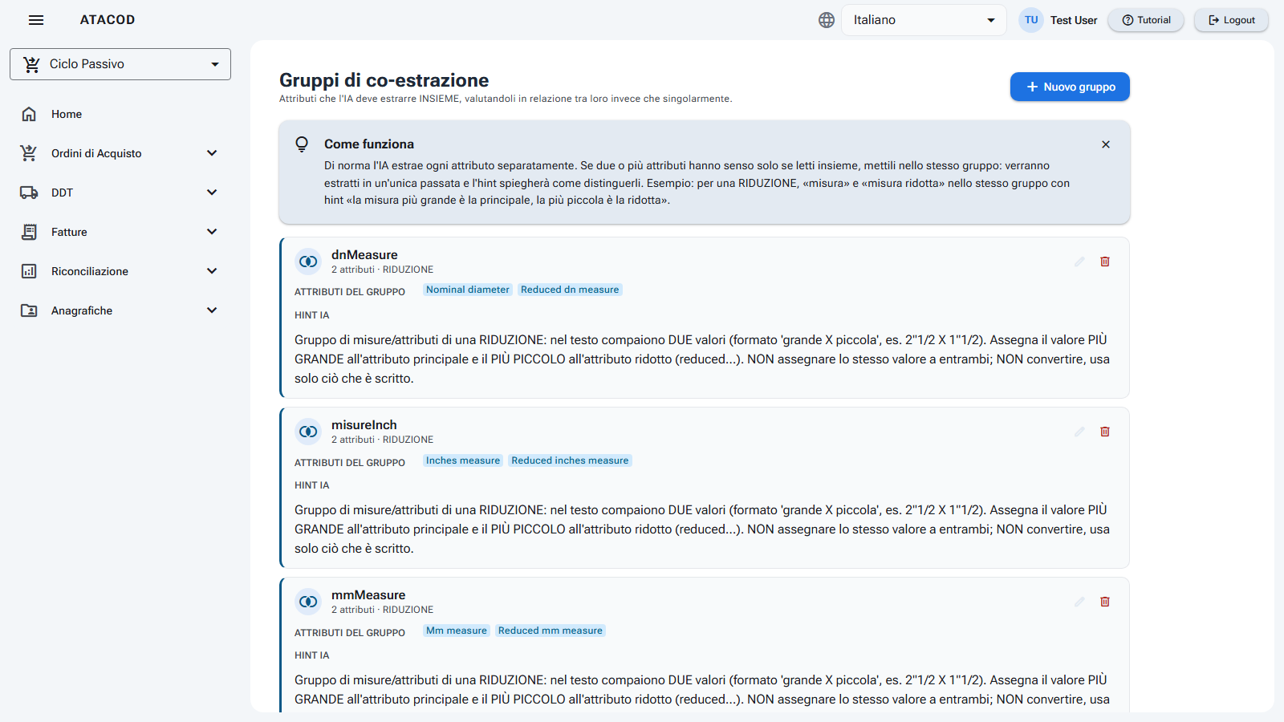Select the Reduced inches measure attribute chip
Image resolution: width=1284 pixels, height=722 pixels.
coord(570,460)
